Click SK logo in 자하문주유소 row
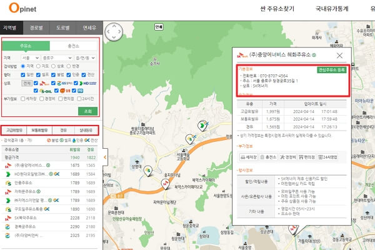Screen dimensions: 375x250 coord(8,192)
